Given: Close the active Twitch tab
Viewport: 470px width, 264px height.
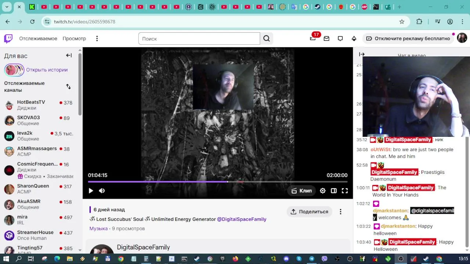Looking at the screenshot, I should tap(19, 7).
